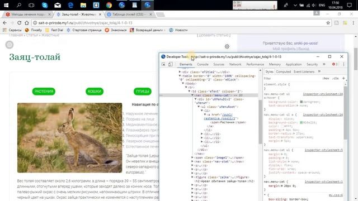Launch Microsoft Edge from the taskbar
This screenshot has height=201, width=358.
click(x=70, y=5)
